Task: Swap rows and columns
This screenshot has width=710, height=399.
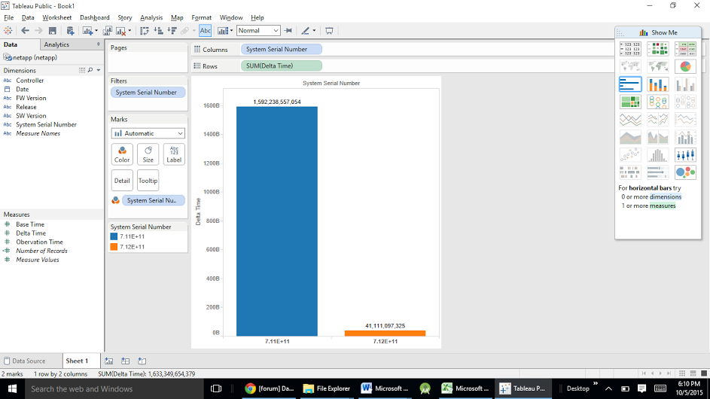Action: tap(145, 31)
